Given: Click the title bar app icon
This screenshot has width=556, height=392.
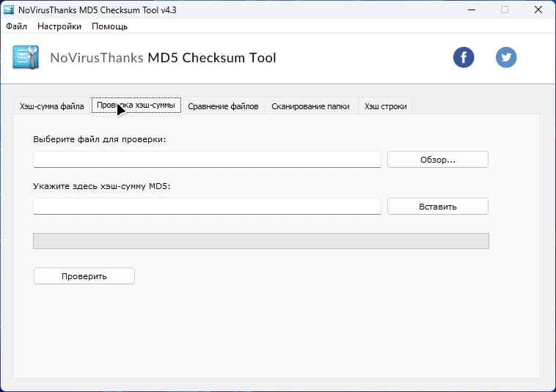Looking at the screenshot, I should click(x=9, y=10).
